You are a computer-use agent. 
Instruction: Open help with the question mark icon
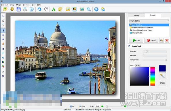coord(96,10)
